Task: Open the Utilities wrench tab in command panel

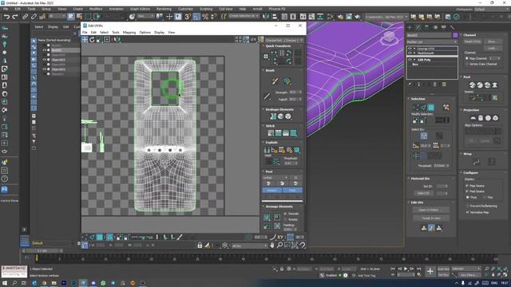Action: (x=452, y=28)
